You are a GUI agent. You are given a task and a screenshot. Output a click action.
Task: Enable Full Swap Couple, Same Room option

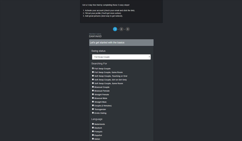[93, 72]
